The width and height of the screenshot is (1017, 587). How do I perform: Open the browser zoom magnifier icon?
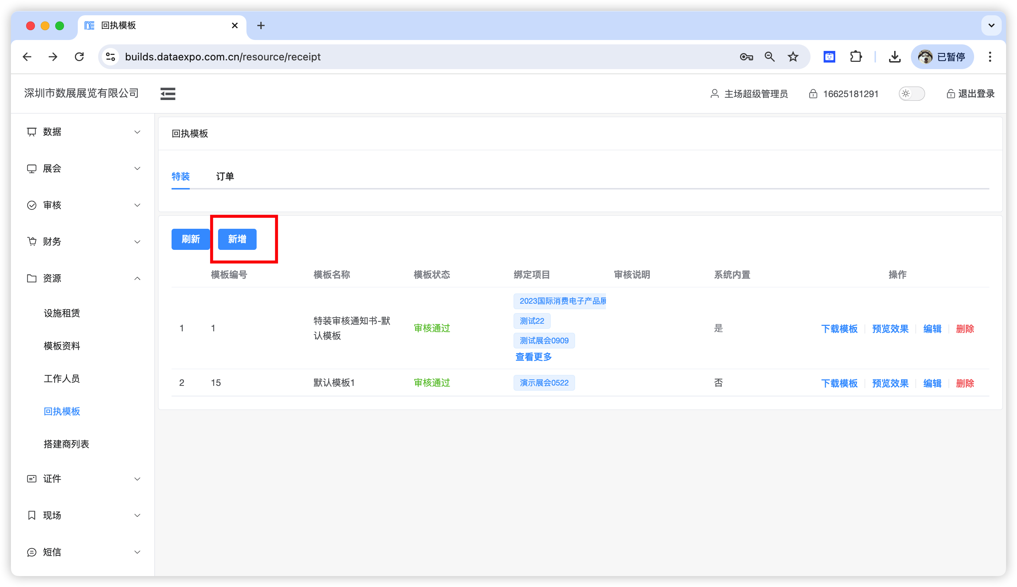point(769,57)
